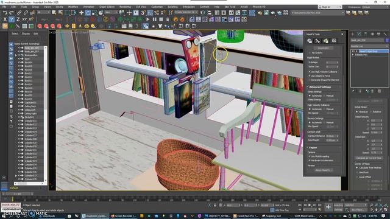
Task: Toggle the Percent Snap icon
Action: pyautogui.click(x=157, y=12)
